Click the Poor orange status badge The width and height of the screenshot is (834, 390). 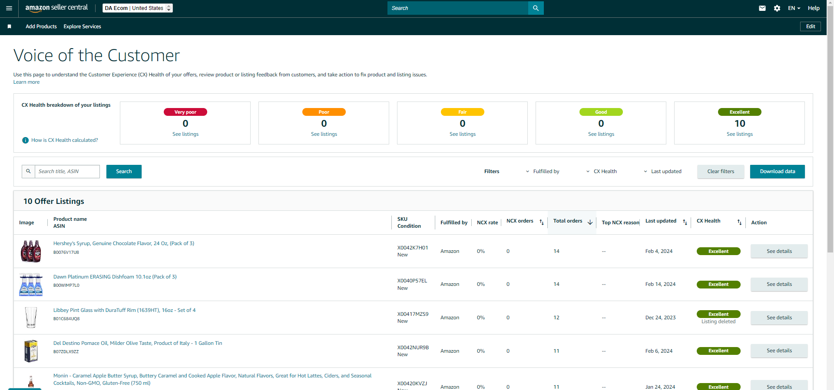(x=324, y=112)
